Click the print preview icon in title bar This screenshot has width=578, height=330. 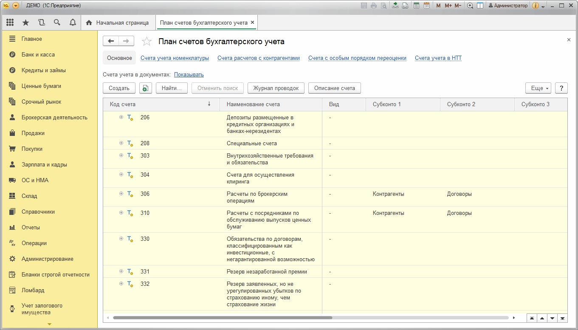click(383, 6)
